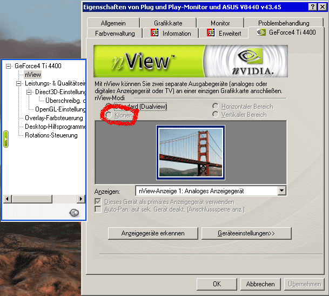Click the Anzeigegeräte erkennen button
This screenshot has height=296, width=329.
153,233
